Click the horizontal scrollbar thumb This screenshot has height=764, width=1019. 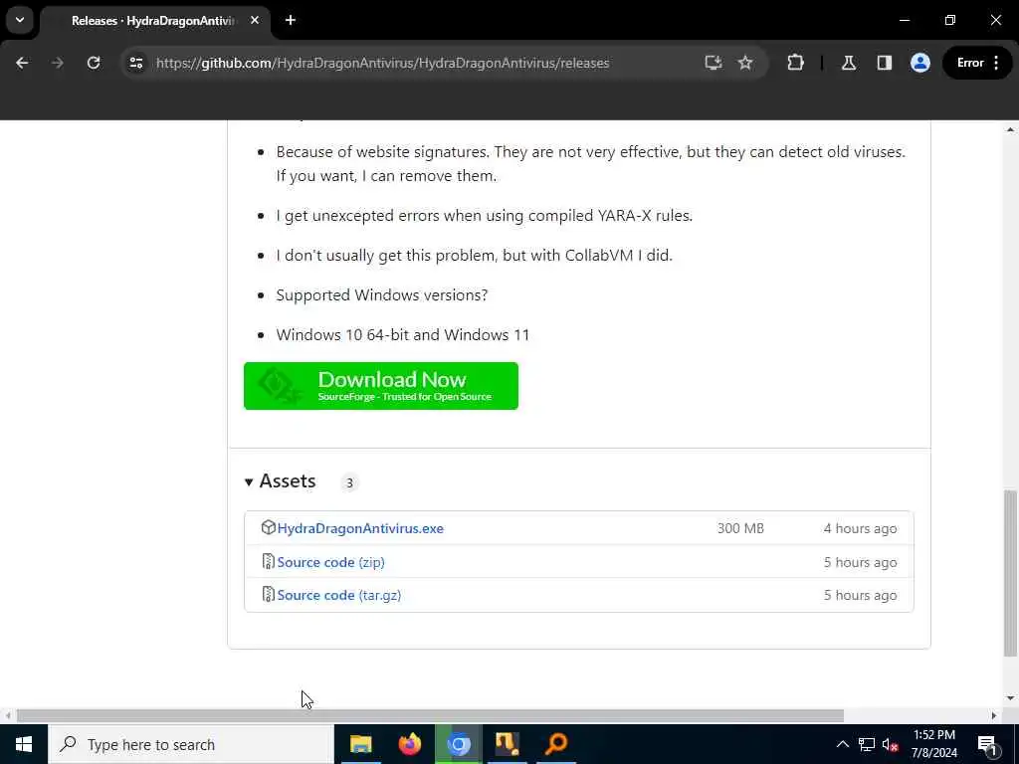pyautogui.click(x=430, y=716)
